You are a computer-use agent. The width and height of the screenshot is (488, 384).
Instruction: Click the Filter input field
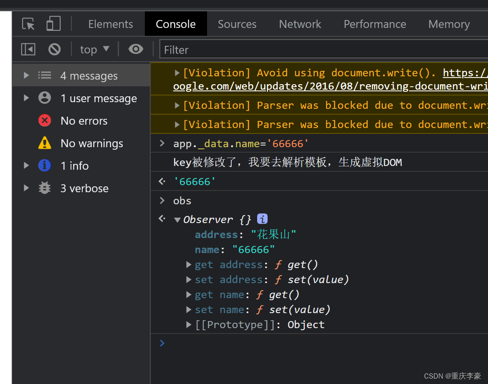tap(324, 50)
